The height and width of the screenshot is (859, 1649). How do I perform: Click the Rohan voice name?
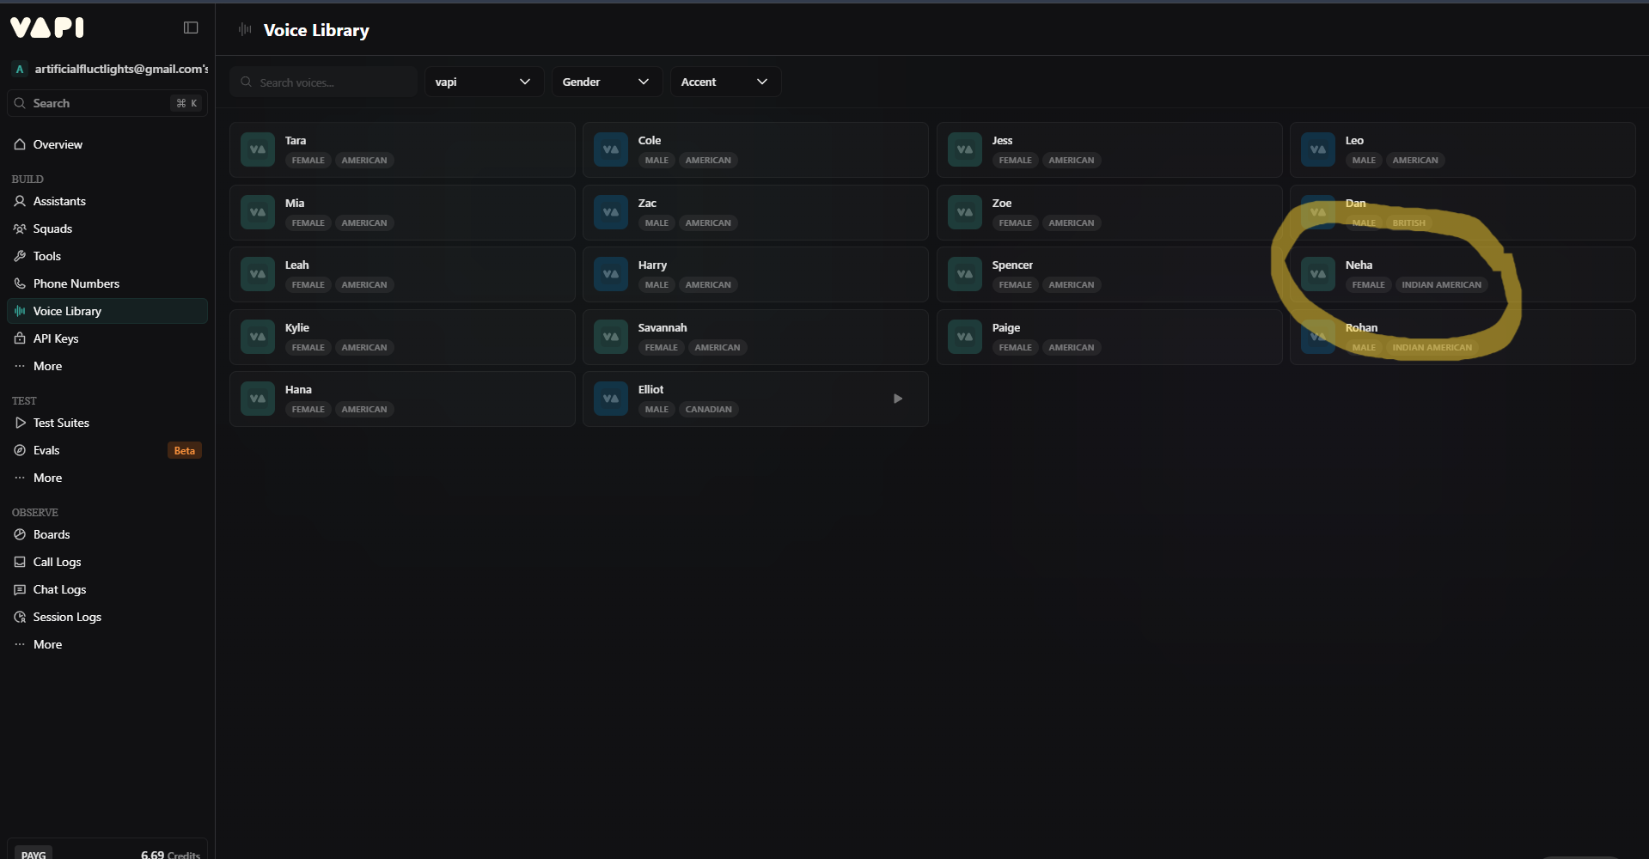point(1361,328)
